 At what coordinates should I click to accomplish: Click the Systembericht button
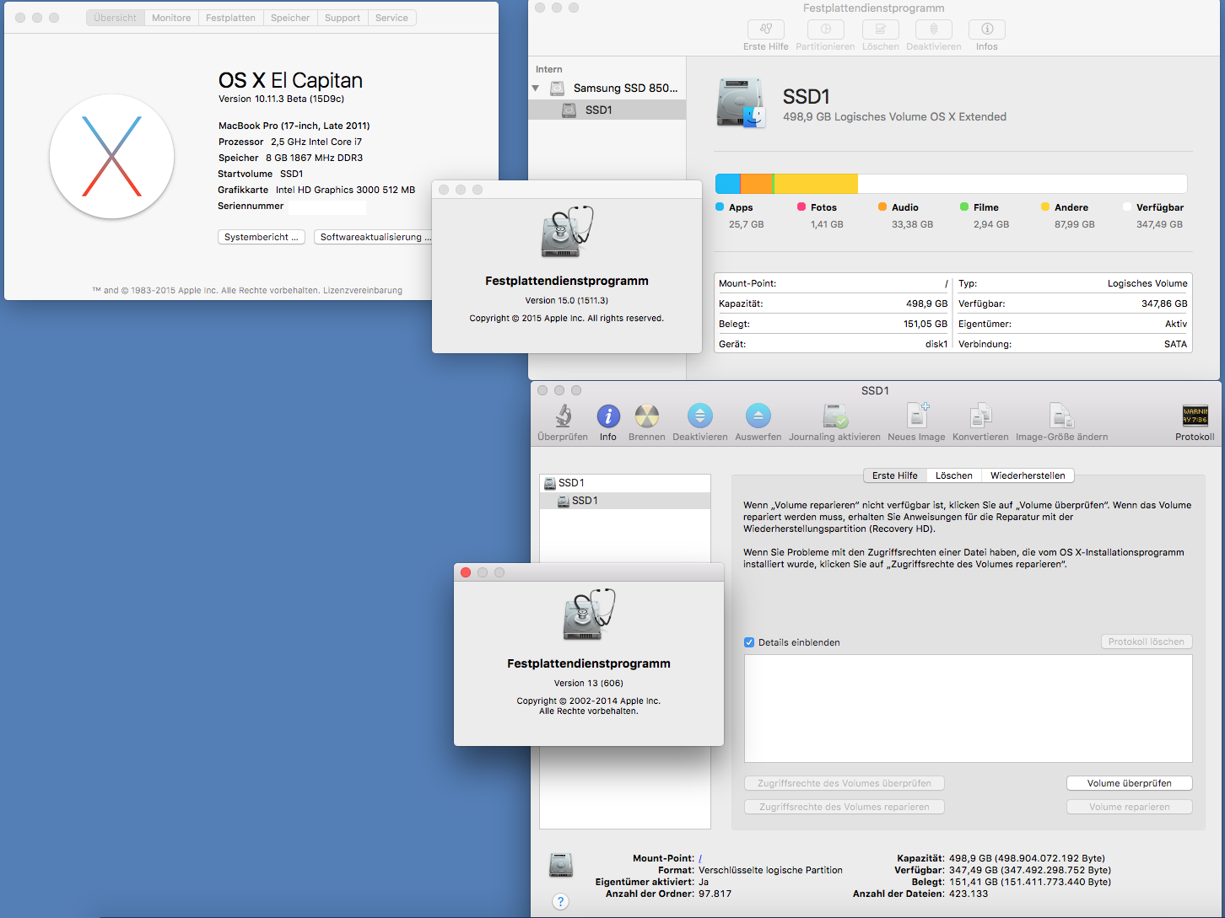(x=262, y=237)
